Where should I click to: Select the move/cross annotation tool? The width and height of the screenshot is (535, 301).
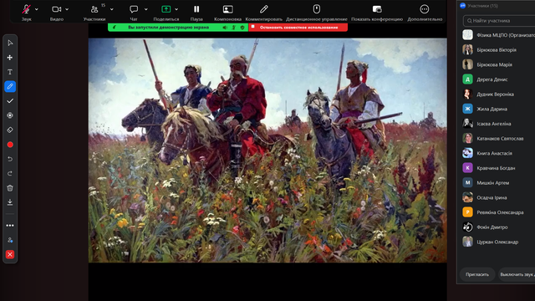(x=10, y=58)
